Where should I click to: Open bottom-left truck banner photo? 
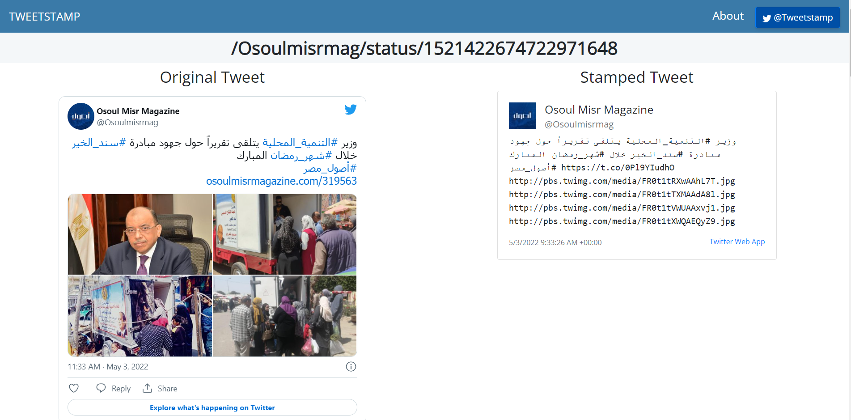[x=140, y=316]
